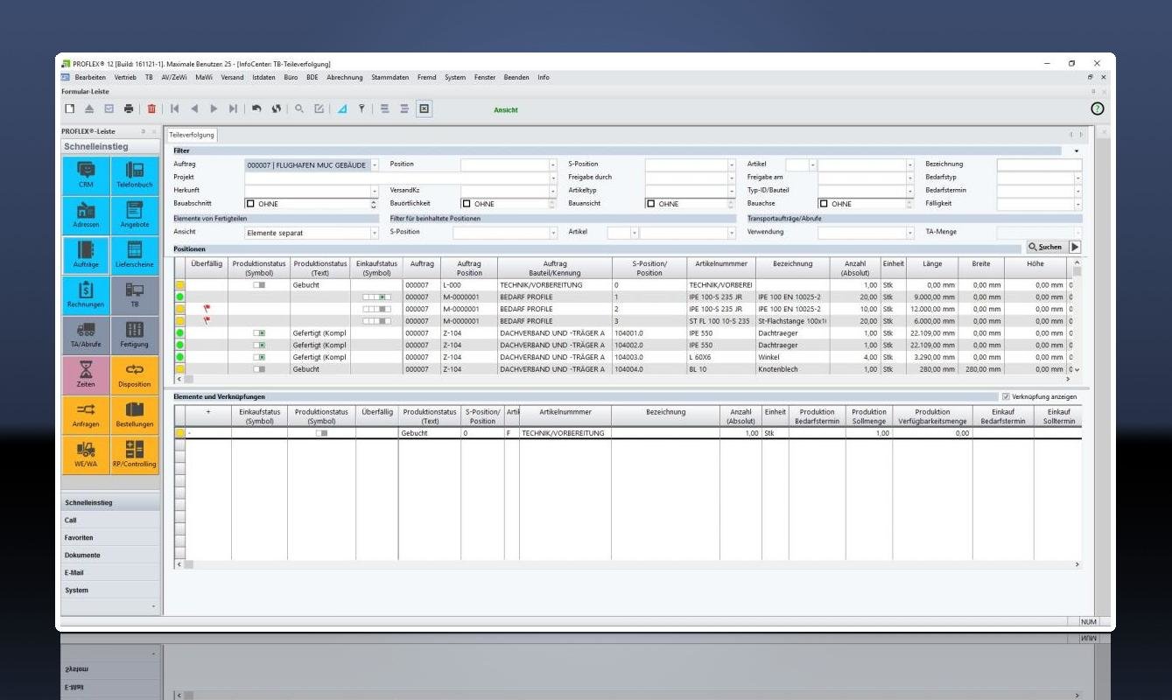Open the Fertigung module tile
Screen dimensions: 1172x700
click(134, 335)
